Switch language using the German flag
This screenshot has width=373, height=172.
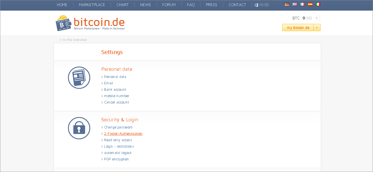[287, 4]
